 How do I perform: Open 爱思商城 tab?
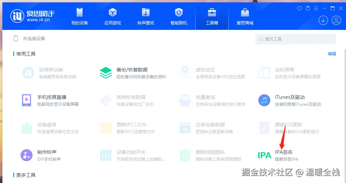pos(245,16)
